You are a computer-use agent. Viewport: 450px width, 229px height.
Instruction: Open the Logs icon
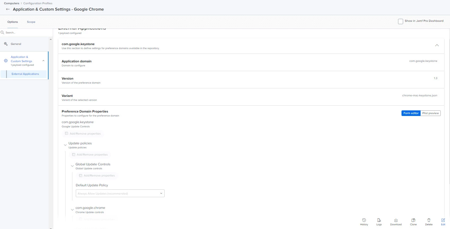tap(379, 220)
